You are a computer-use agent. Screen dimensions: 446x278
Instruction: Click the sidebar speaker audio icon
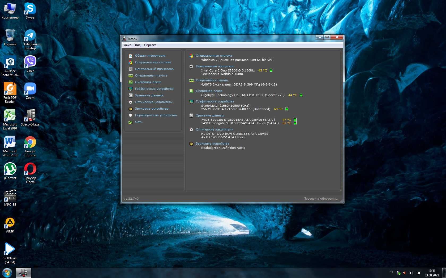(x=130, y=109)
